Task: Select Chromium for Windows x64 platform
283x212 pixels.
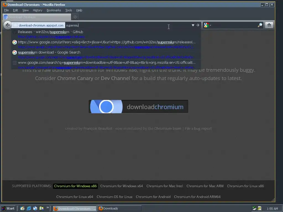Action: click(x=122, y=186)
